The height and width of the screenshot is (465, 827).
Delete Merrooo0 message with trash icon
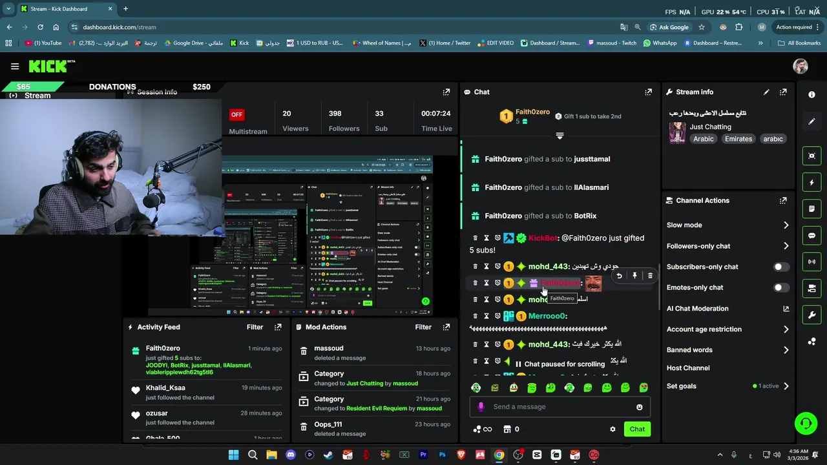476,316
